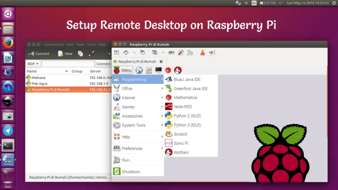Open the RDP protocol dropdown
338x190 pixels.
coord(33,64)
